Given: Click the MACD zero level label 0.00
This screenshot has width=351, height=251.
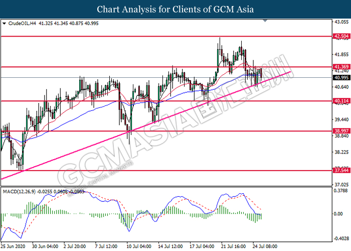Looking at the screenshot, I should pos(338,214).
